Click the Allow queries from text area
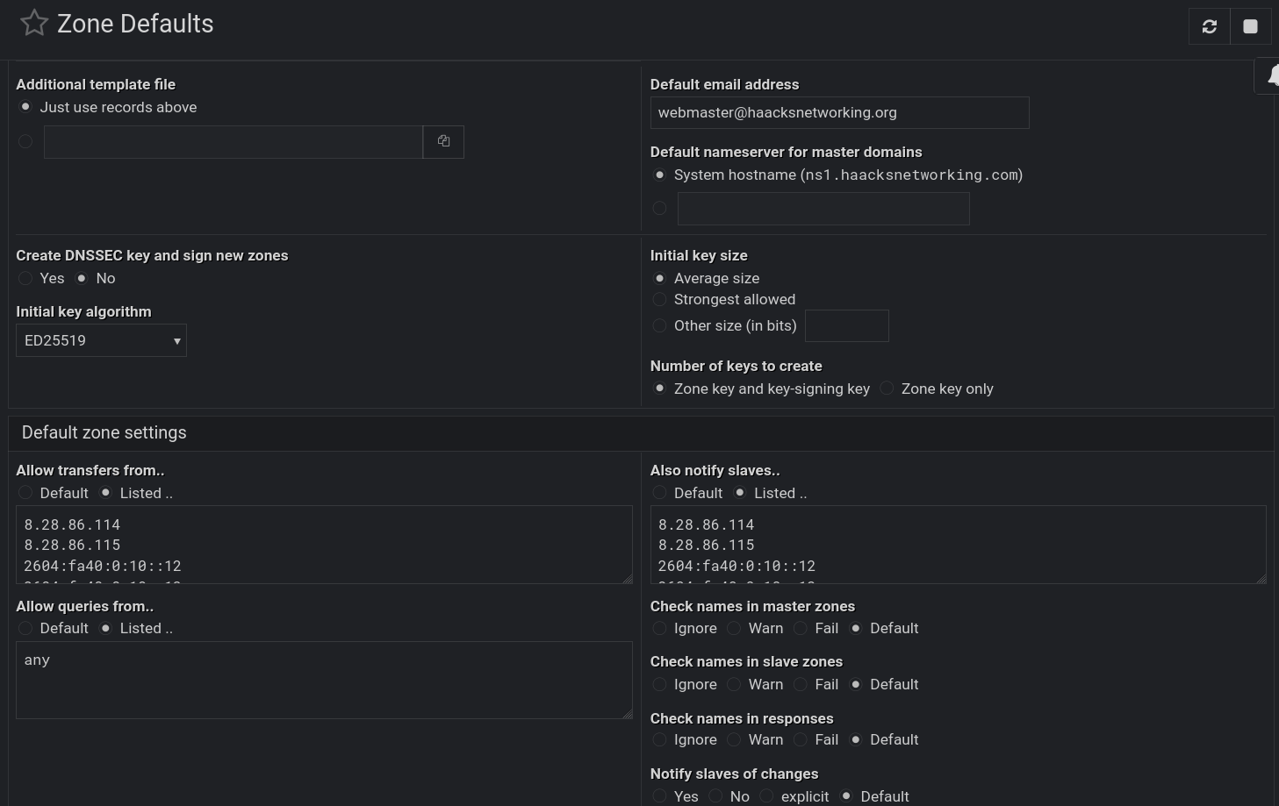Screen dimensions: 1279x806 pos(323,681)
